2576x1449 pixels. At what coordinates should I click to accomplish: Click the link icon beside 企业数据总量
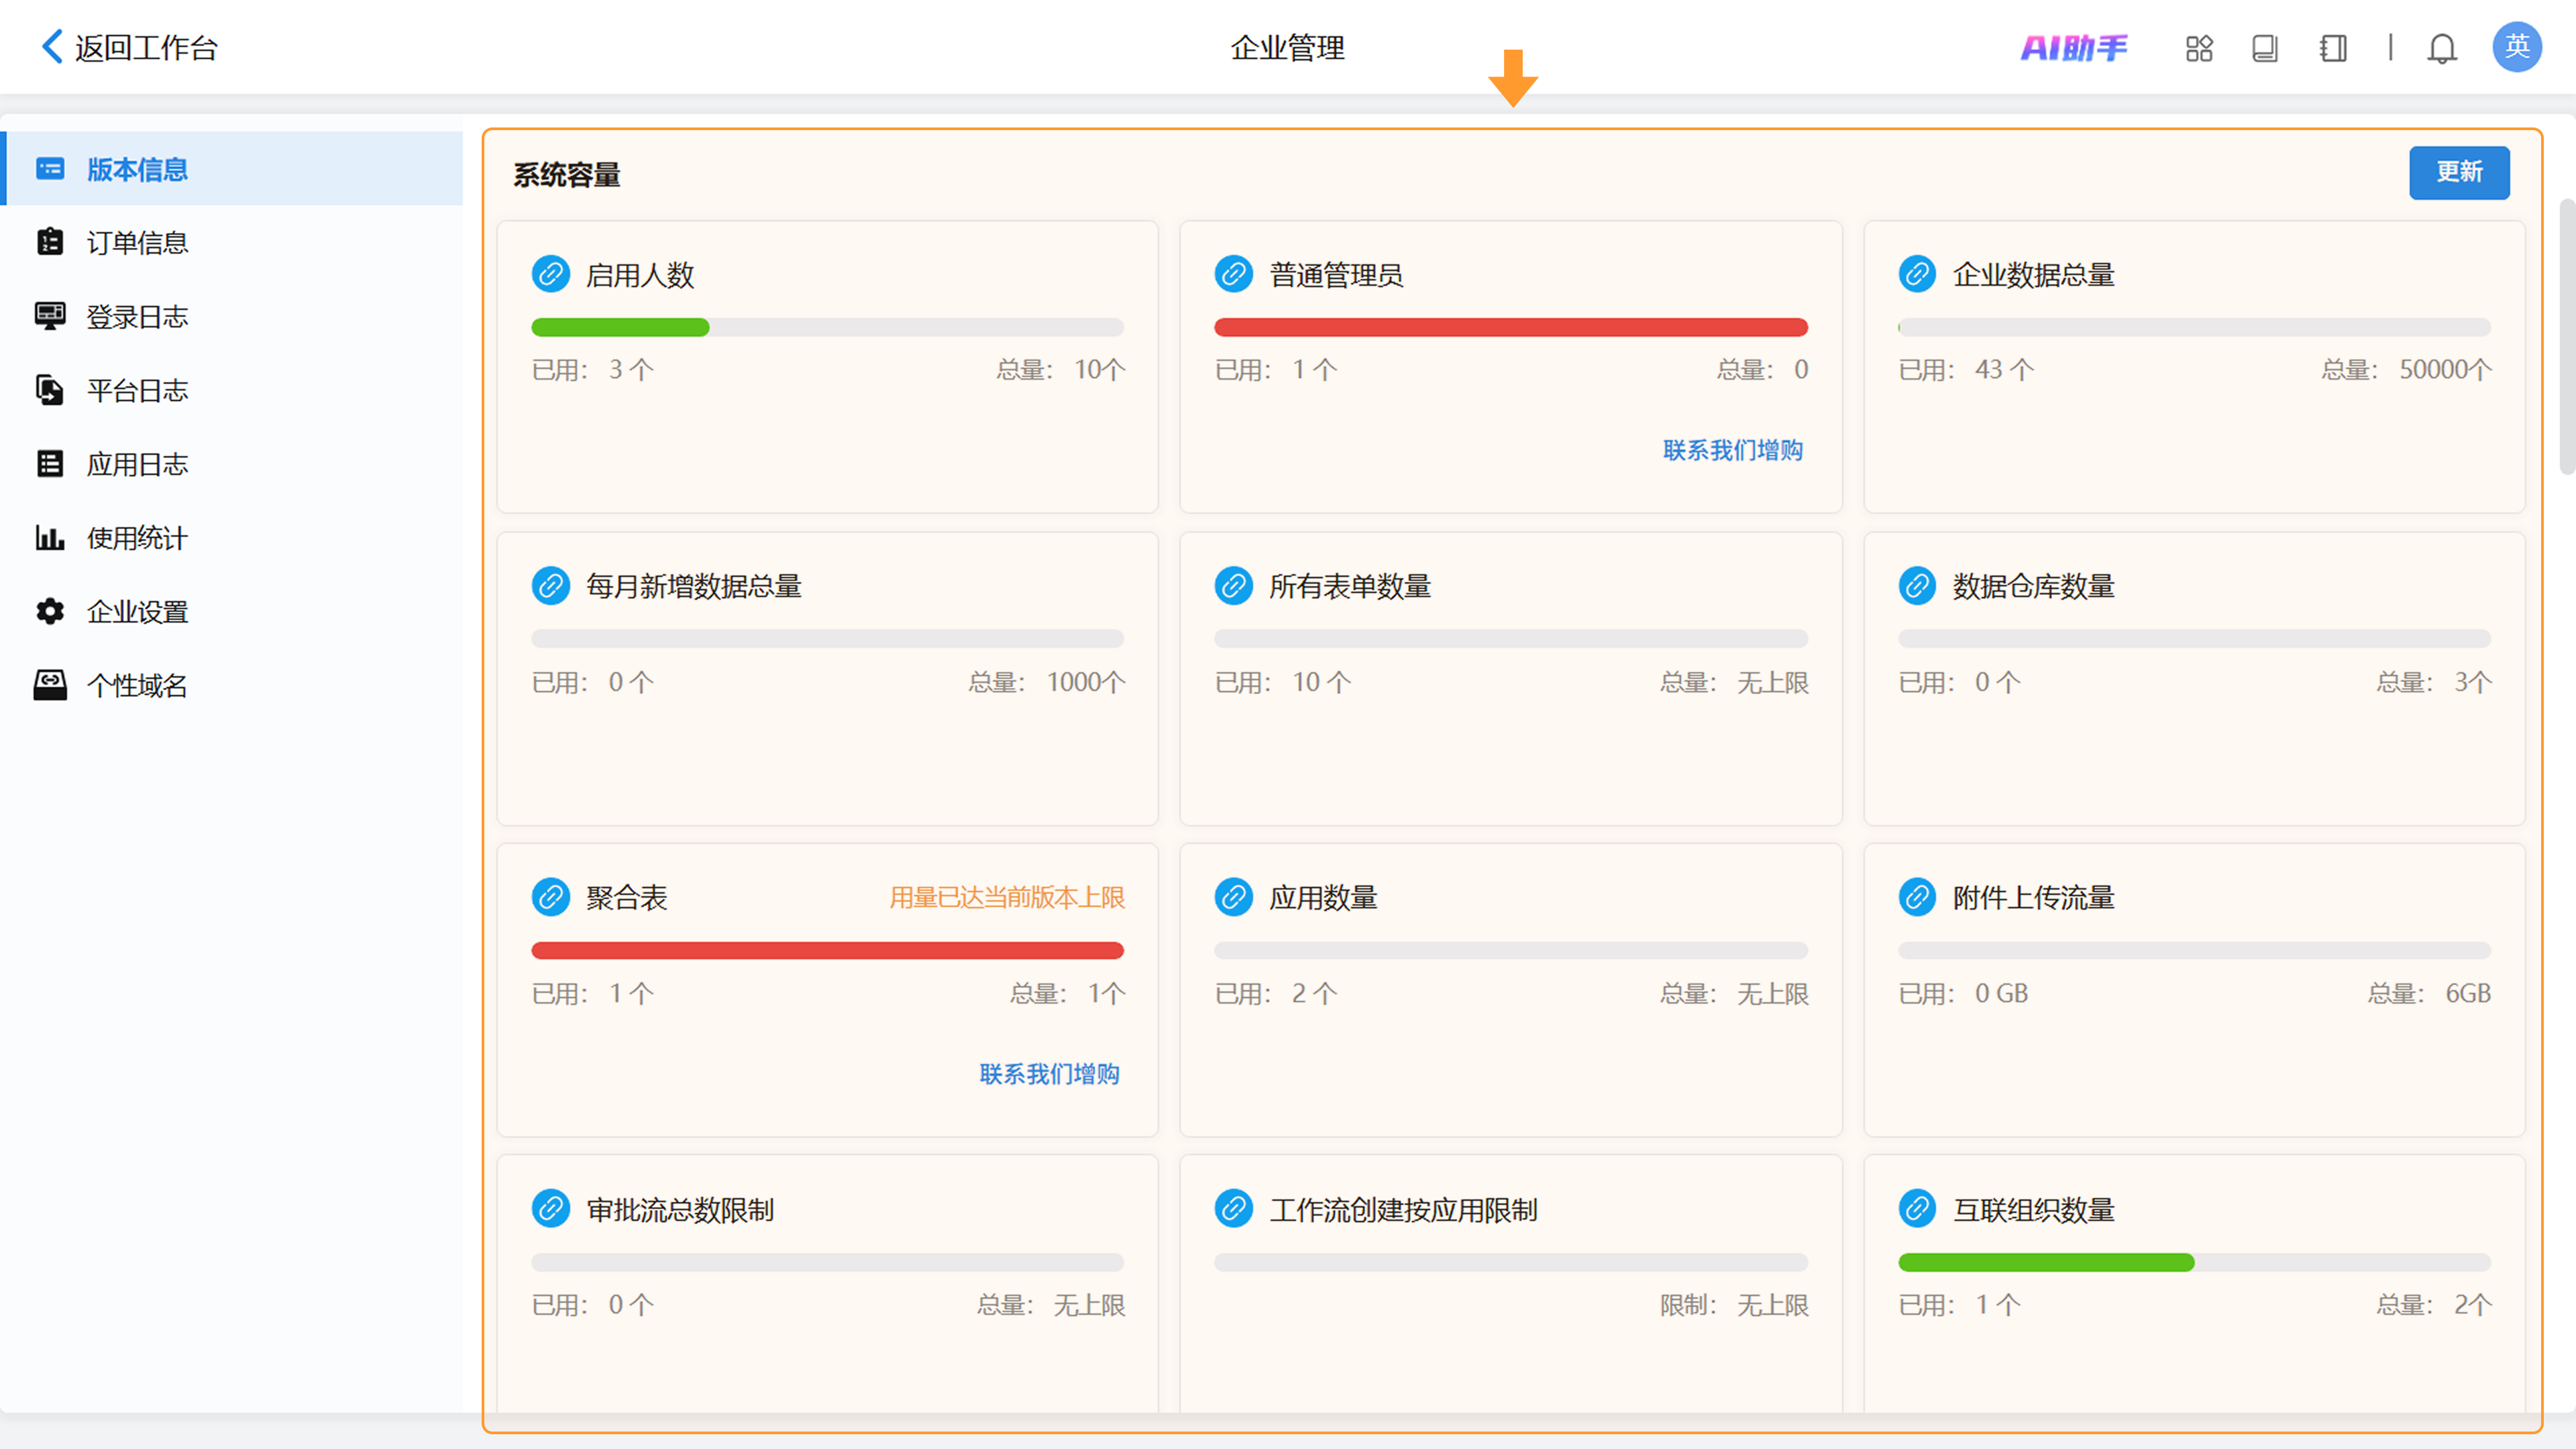(x=1917, y=274)
